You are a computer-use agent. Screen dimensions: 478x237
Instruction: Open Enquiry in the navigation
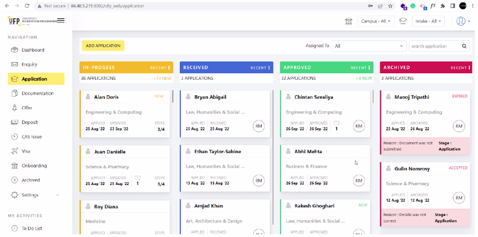tap(36, 65)
